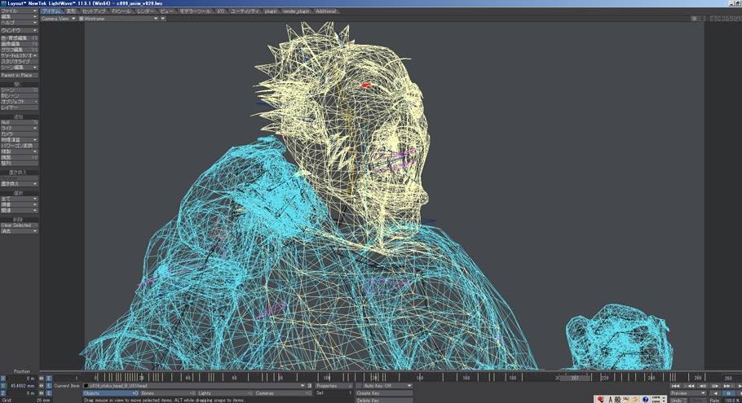Select the render_plugin tab
The image size is (742, 403).
tap(297, 11)
